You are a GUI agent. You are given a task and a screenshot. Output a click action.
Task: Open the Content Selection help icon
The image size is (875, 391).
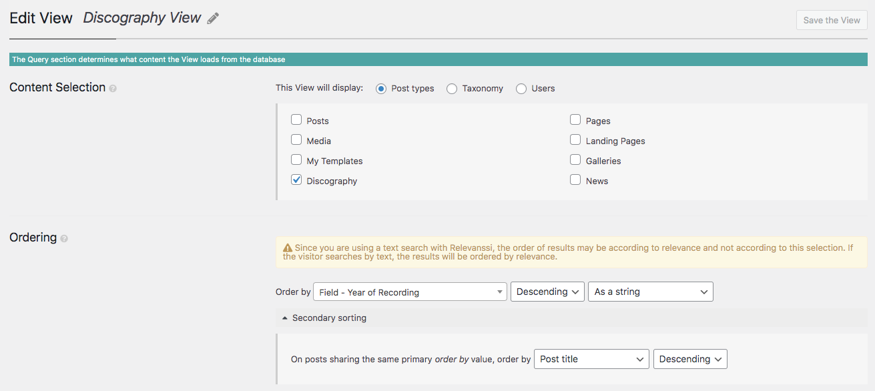click(113, 88)
